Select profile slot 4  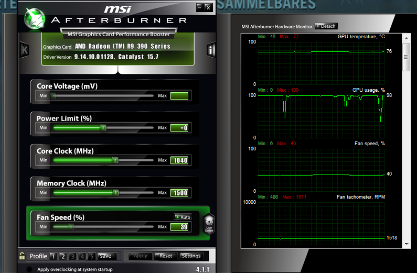[82, 256]
